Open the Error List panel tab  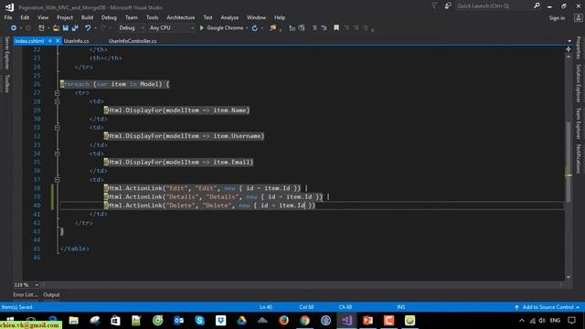(26, 294)
